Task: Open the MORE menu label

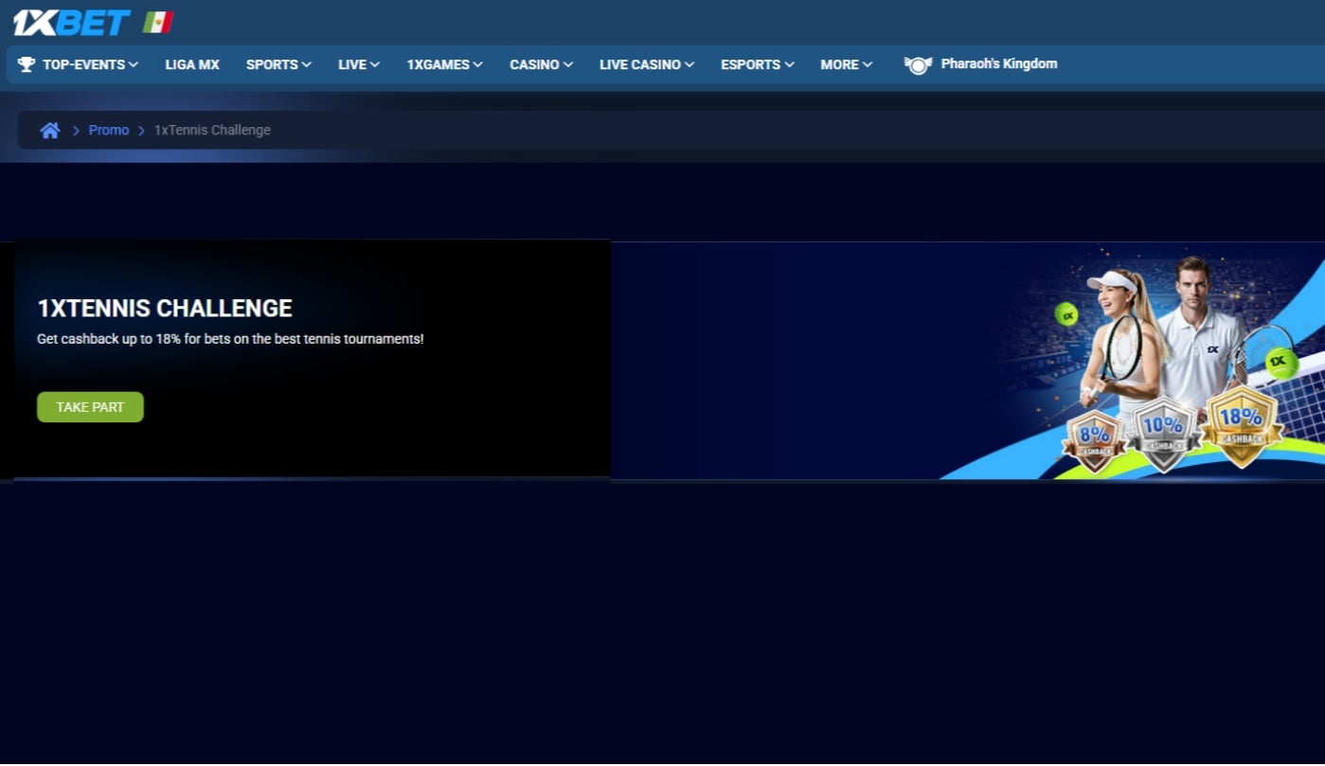Action: coord(839,64)
